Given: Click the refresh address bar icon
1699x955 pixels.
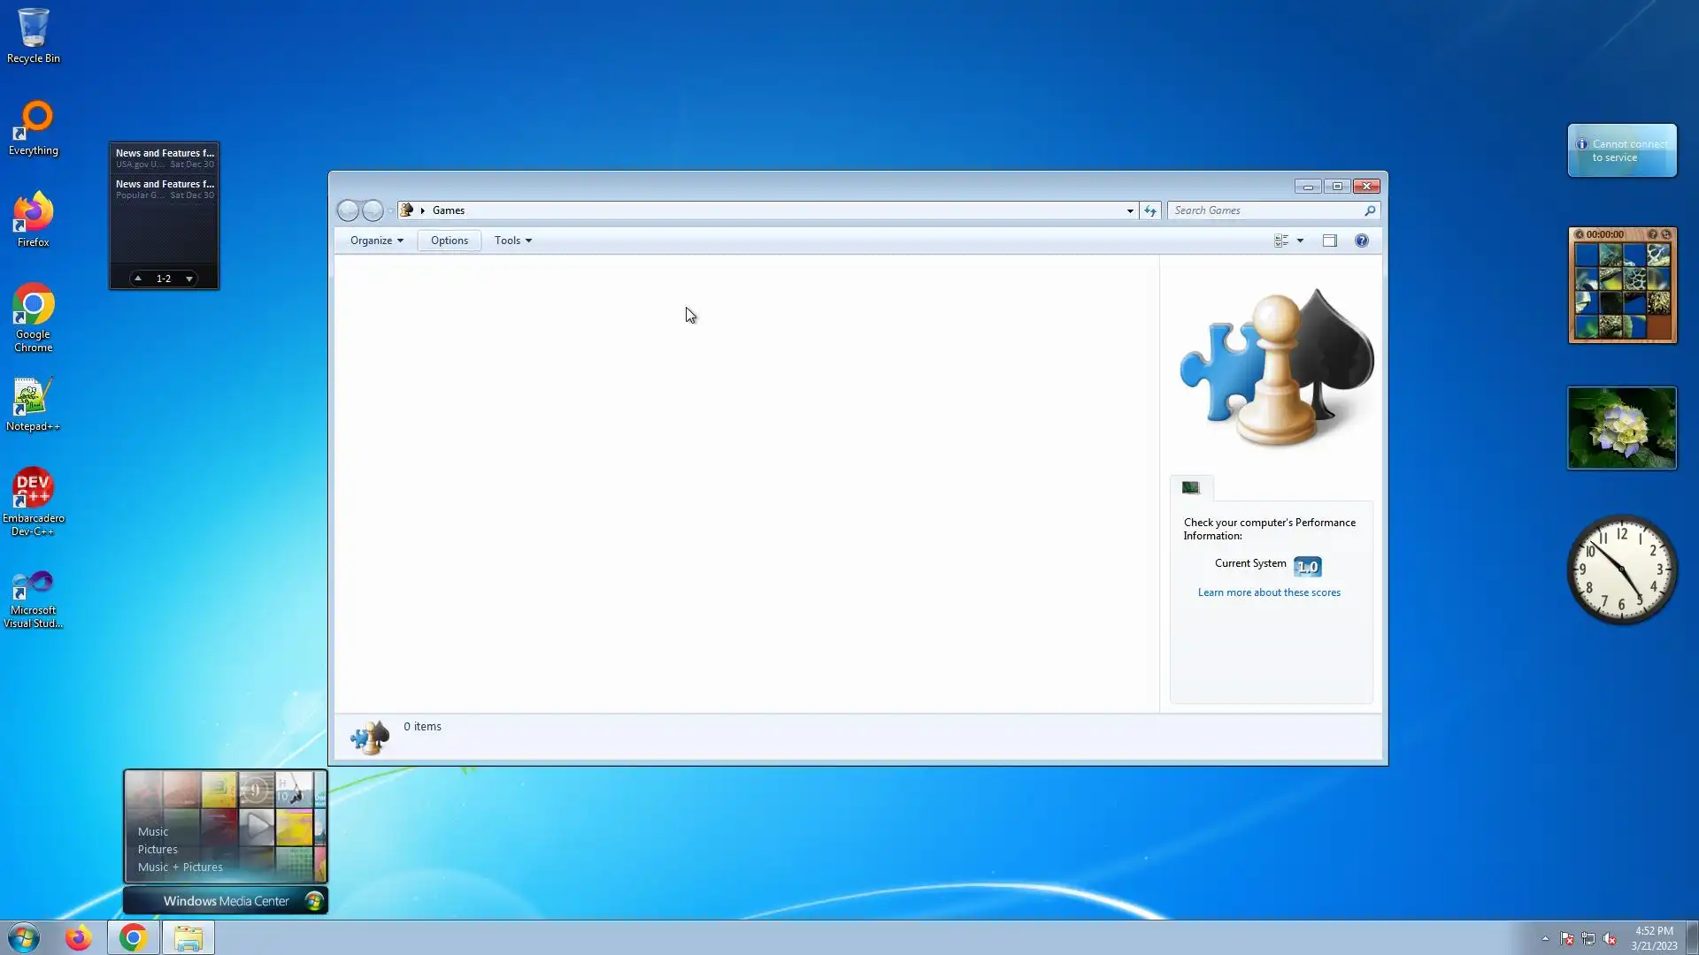Looking at the screenshot, I should pyautogui.click(x=1149, y=210).
